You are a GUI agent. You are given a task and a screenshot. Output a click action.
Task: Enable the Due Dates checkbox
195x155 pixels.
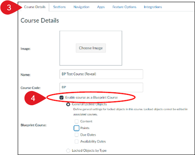pyautogui.click(x=76, y=135)
